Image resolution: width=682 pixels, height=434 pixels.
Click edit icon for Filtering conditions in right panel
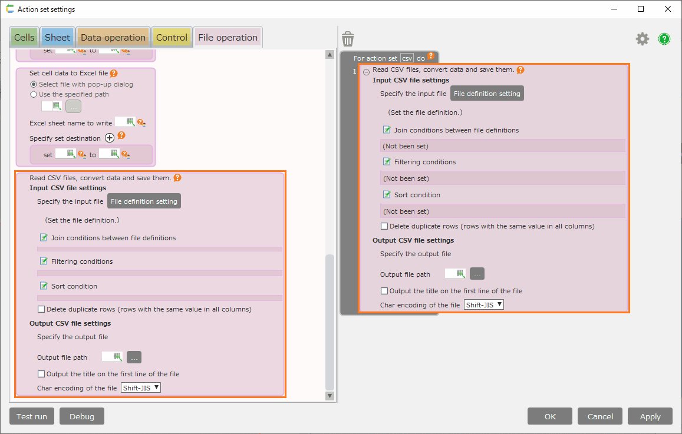387,162
